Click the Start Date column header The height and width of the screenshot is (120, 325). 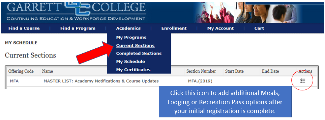pos(234,71)
